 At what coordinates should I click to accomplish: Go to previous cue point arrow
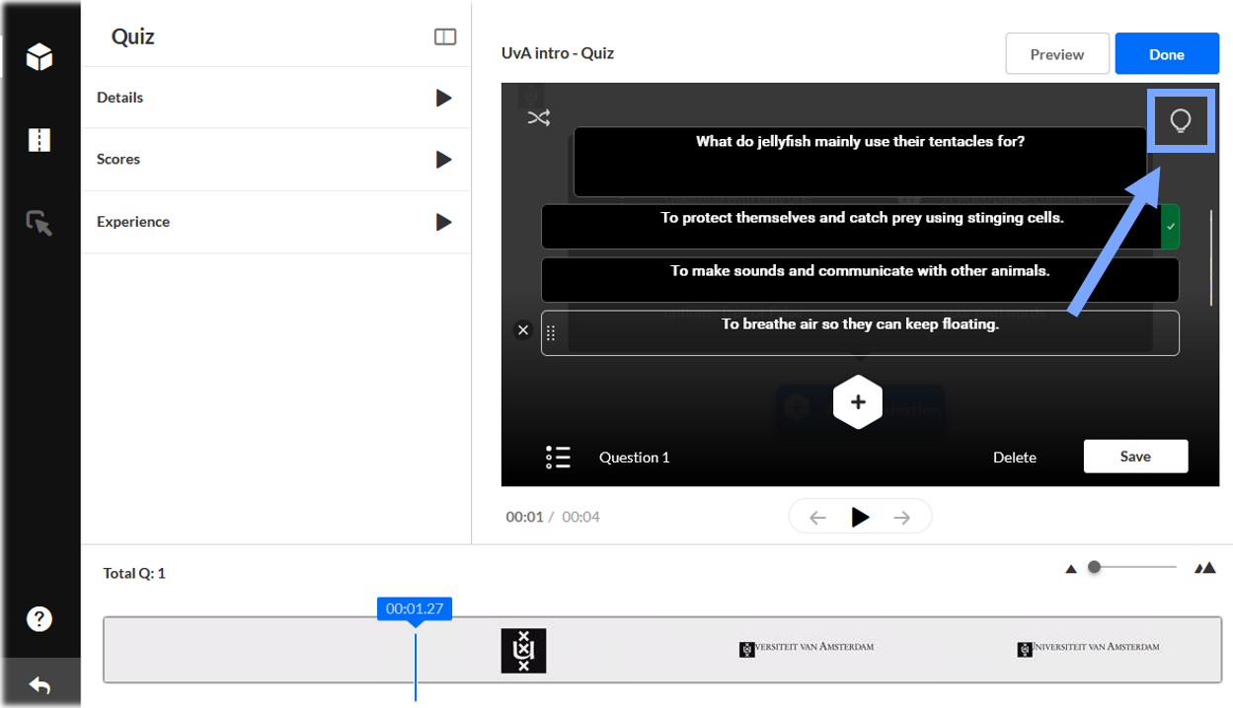(x=817, y=518)
